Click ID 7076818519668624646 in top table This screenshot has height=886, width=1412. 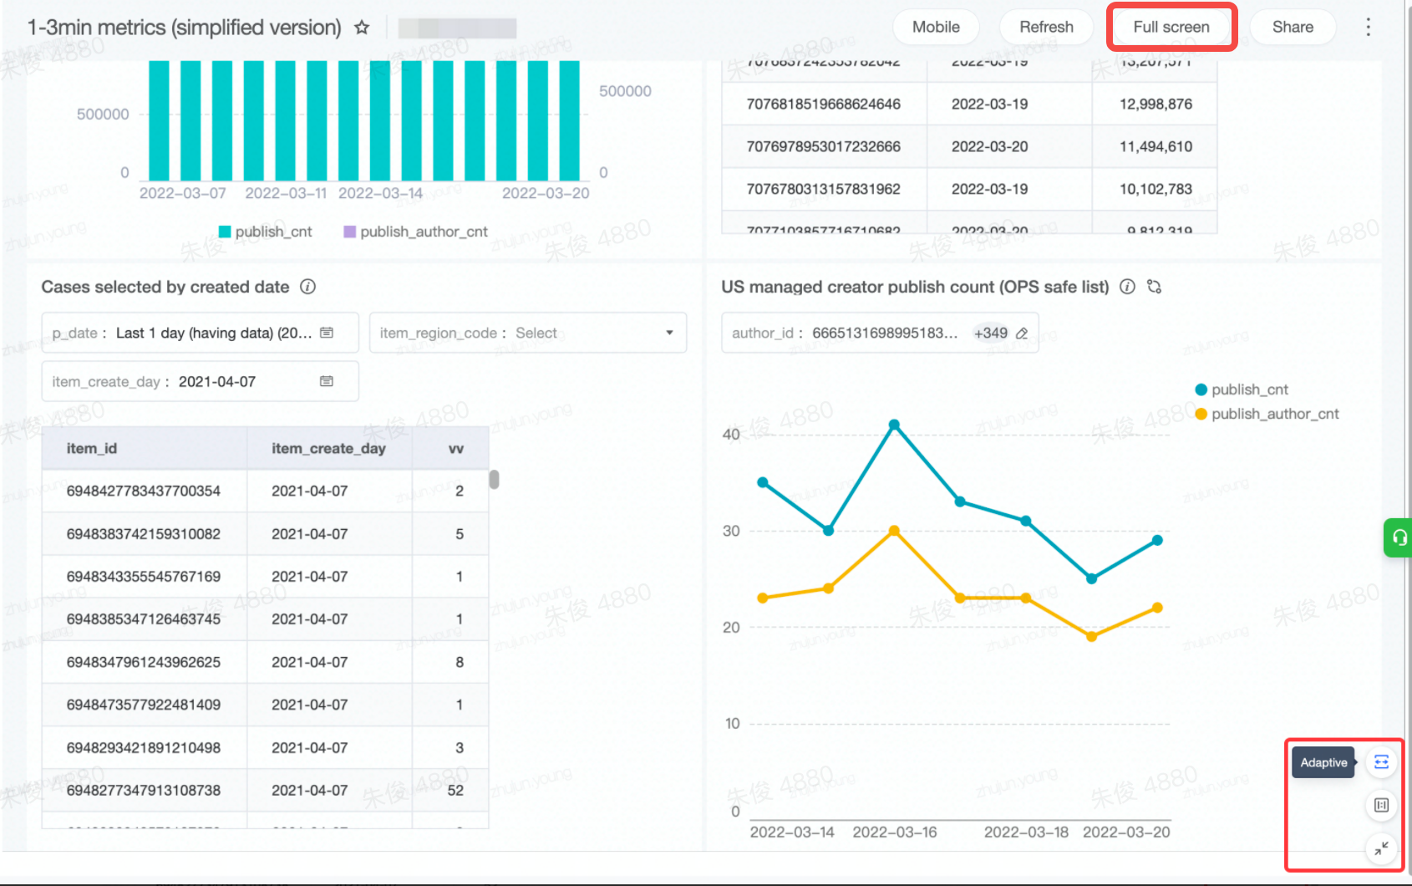823,104
